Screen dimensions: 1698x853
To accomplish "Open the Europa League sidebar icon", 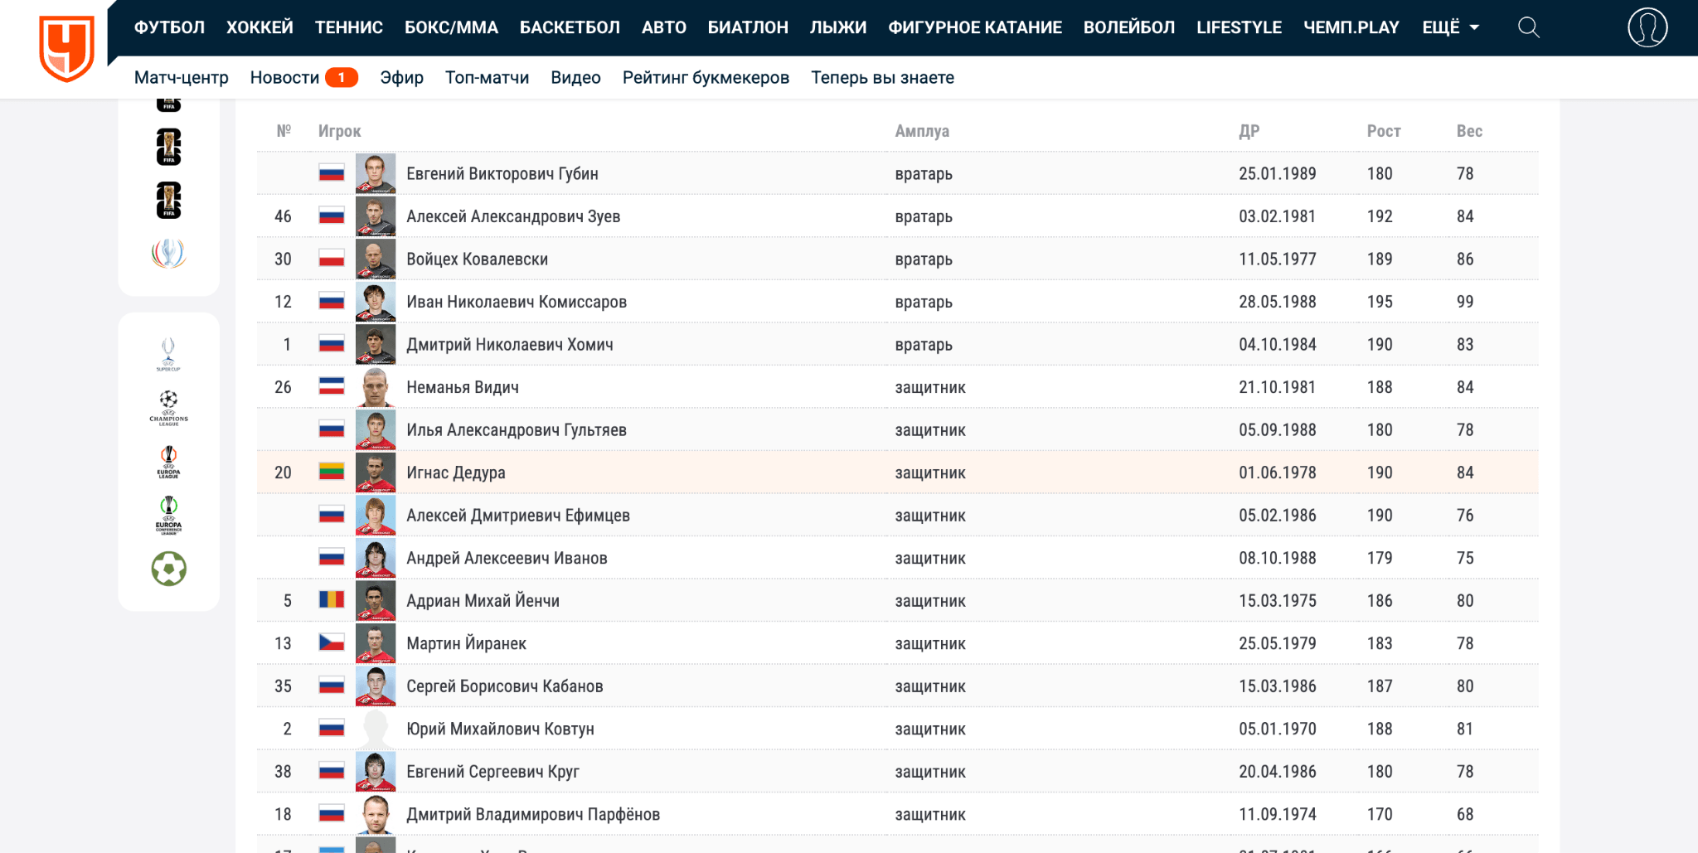I will click(168, 461).
